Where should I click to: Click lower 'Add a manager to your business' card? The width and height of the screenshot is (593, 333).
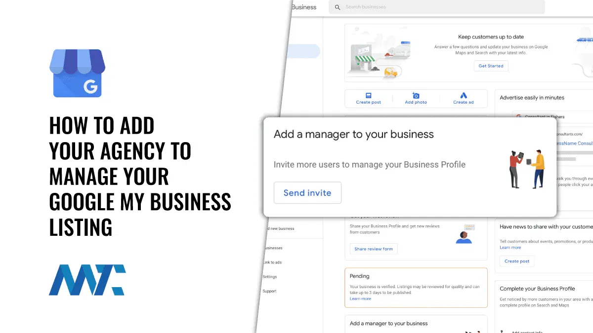[x=416, y=324]
